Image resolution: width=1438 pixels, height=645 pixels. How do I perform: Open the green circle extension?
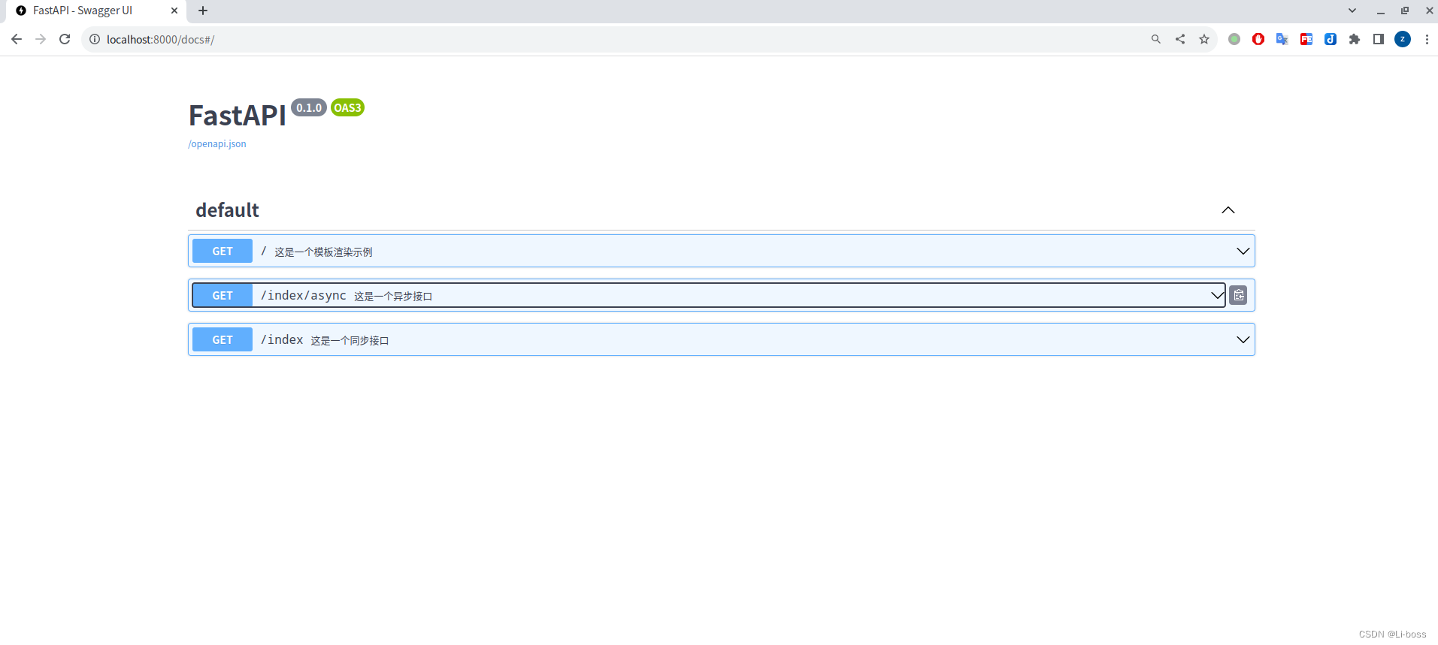(1234, 39)
